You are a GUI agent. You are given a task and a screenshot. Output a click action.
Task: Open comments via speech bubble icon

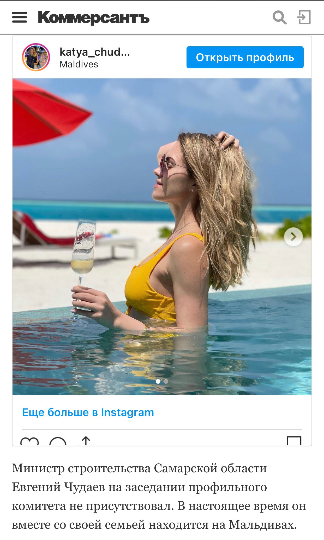(58, 441)
